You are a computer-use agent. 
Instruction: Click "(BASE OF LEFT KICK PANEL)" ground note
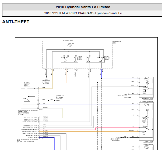click(115, 140)
